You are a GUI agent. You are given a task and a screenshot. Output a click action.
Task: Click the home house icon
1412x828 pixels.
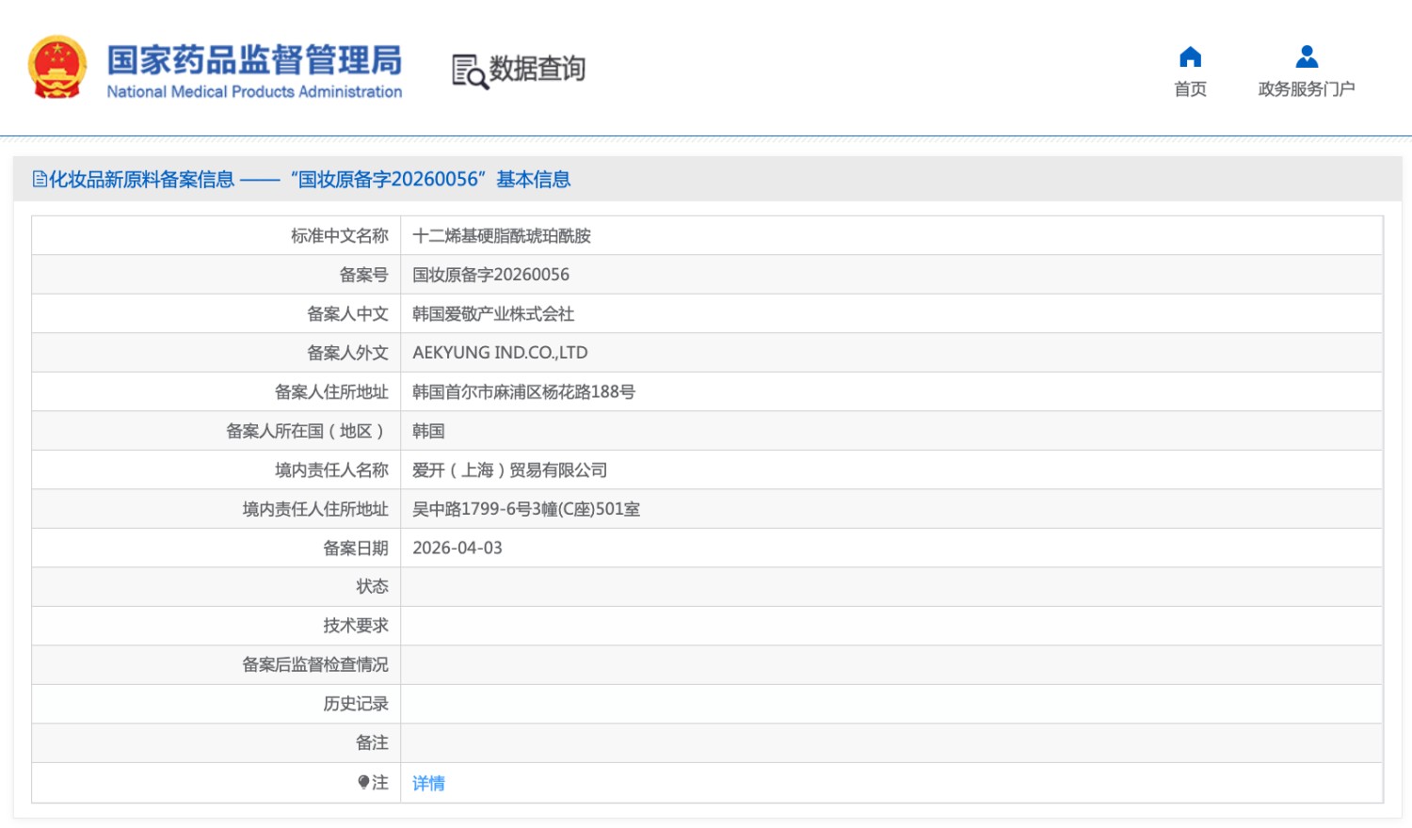coord(1190,57)
